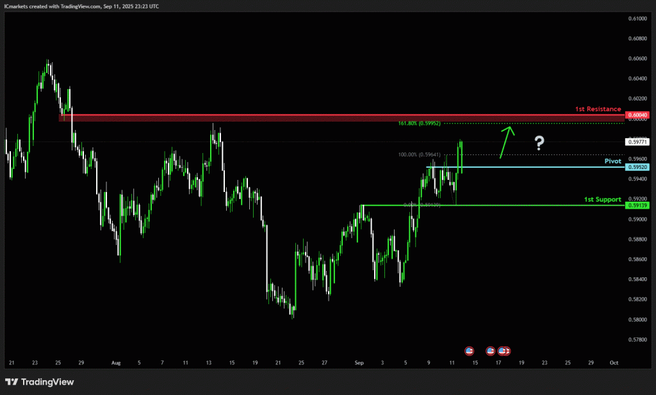Click the "Aug" label on the date axis
The height and width of the screenshot is (395, 656).
pyautogui.click(x=116, y=363)
